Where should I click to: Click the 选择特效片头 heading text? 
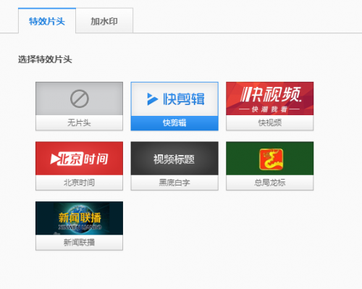[x=45, y=59]
